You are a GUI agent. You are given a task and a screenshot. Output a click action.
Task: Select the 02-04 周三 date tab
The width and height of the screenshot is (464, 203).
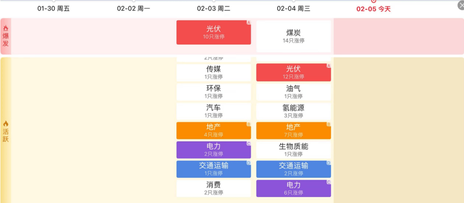(293, 9)
